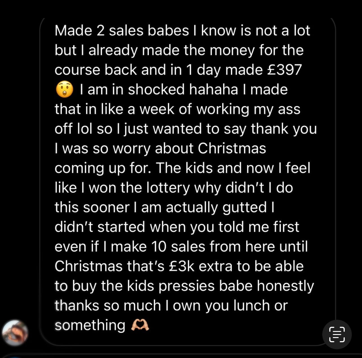Screen dimensions: 362x358
Task: Click the shocked face emoji
Action: [65, 90]
